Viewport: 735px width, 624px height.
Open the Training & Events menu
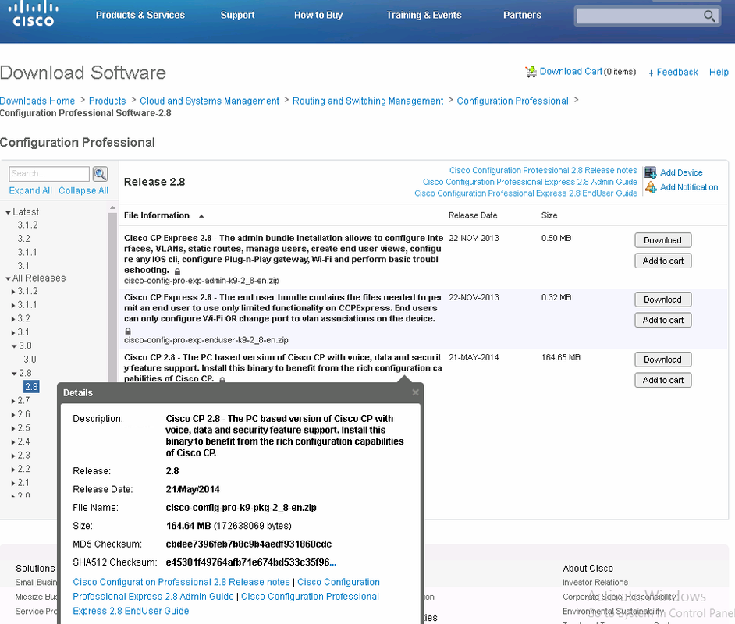424,15
